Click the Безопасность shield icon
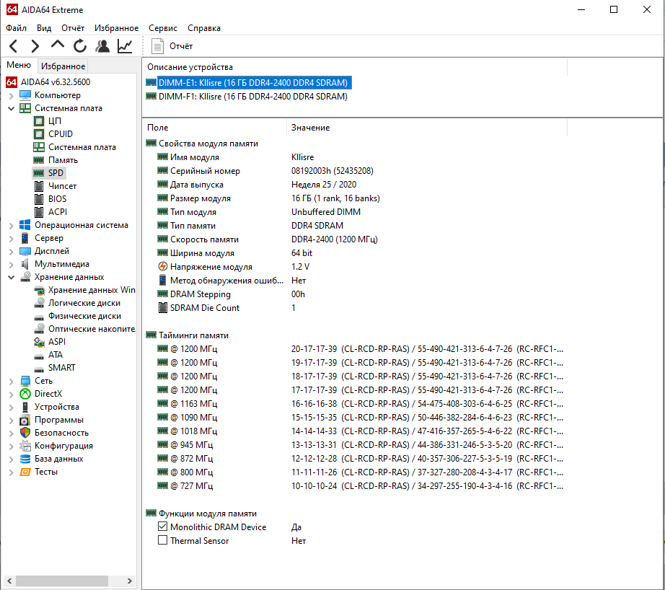Image resolution: width=665 pixels, height=590 pixels. tap(25, 433)
